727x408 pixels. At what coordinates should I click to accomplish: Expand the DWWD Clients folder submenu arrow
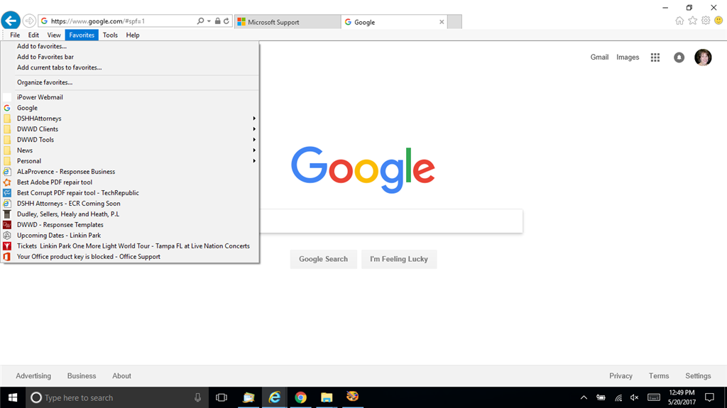click(254, 129)
